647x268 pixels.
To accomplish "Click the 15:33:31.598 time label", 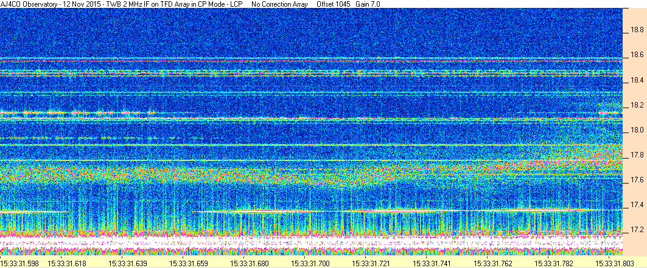I will point(19,263).
